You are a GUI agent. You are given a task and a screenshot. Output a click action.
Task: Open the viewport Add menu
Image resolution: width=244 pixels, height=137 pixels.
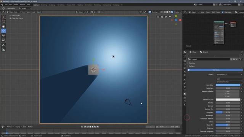tap(34, 12)
